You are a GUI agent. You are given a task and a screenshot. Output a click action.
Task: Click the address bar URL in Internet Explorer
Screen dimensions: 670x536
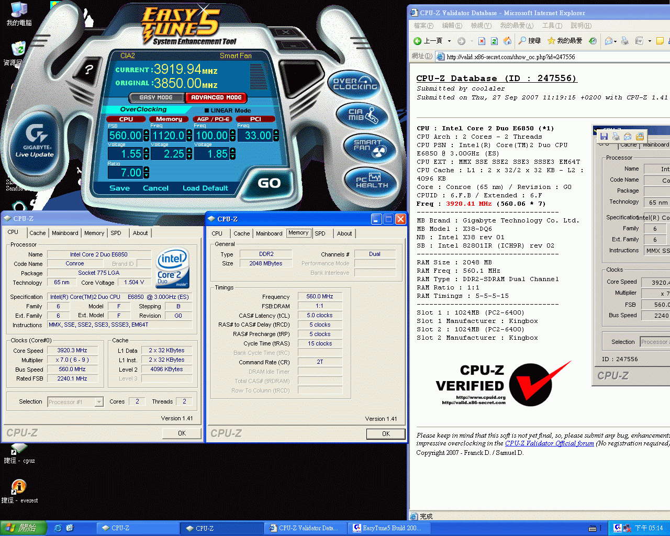pyautogui.click(x=511, y=57)
